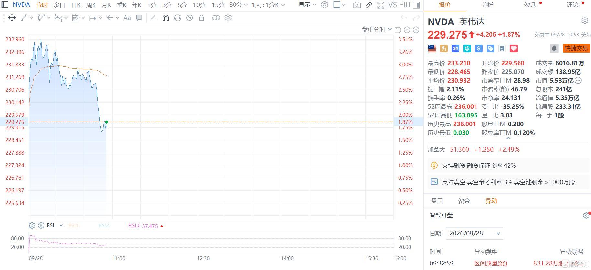The image size is (591, 270).
Task: Hide all drawings with eye-slash icon
Action: (x=190, y=18)
